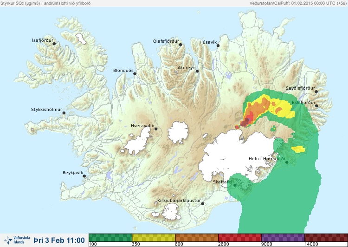Click the 'Styrkur SO2' map title text
Viewport: 348px width, 247px height.
45,3
